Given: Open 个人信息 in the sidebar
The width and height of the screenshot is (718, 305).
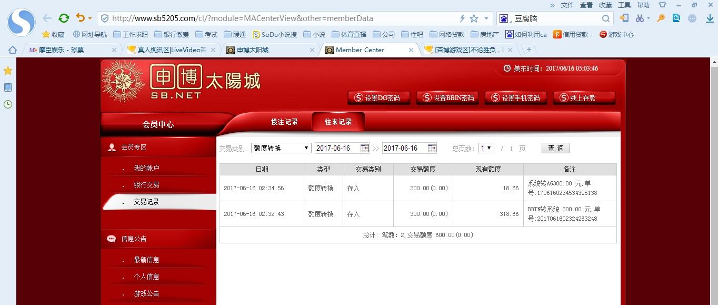Looking at the screenshot, I should tap(146, 277).
